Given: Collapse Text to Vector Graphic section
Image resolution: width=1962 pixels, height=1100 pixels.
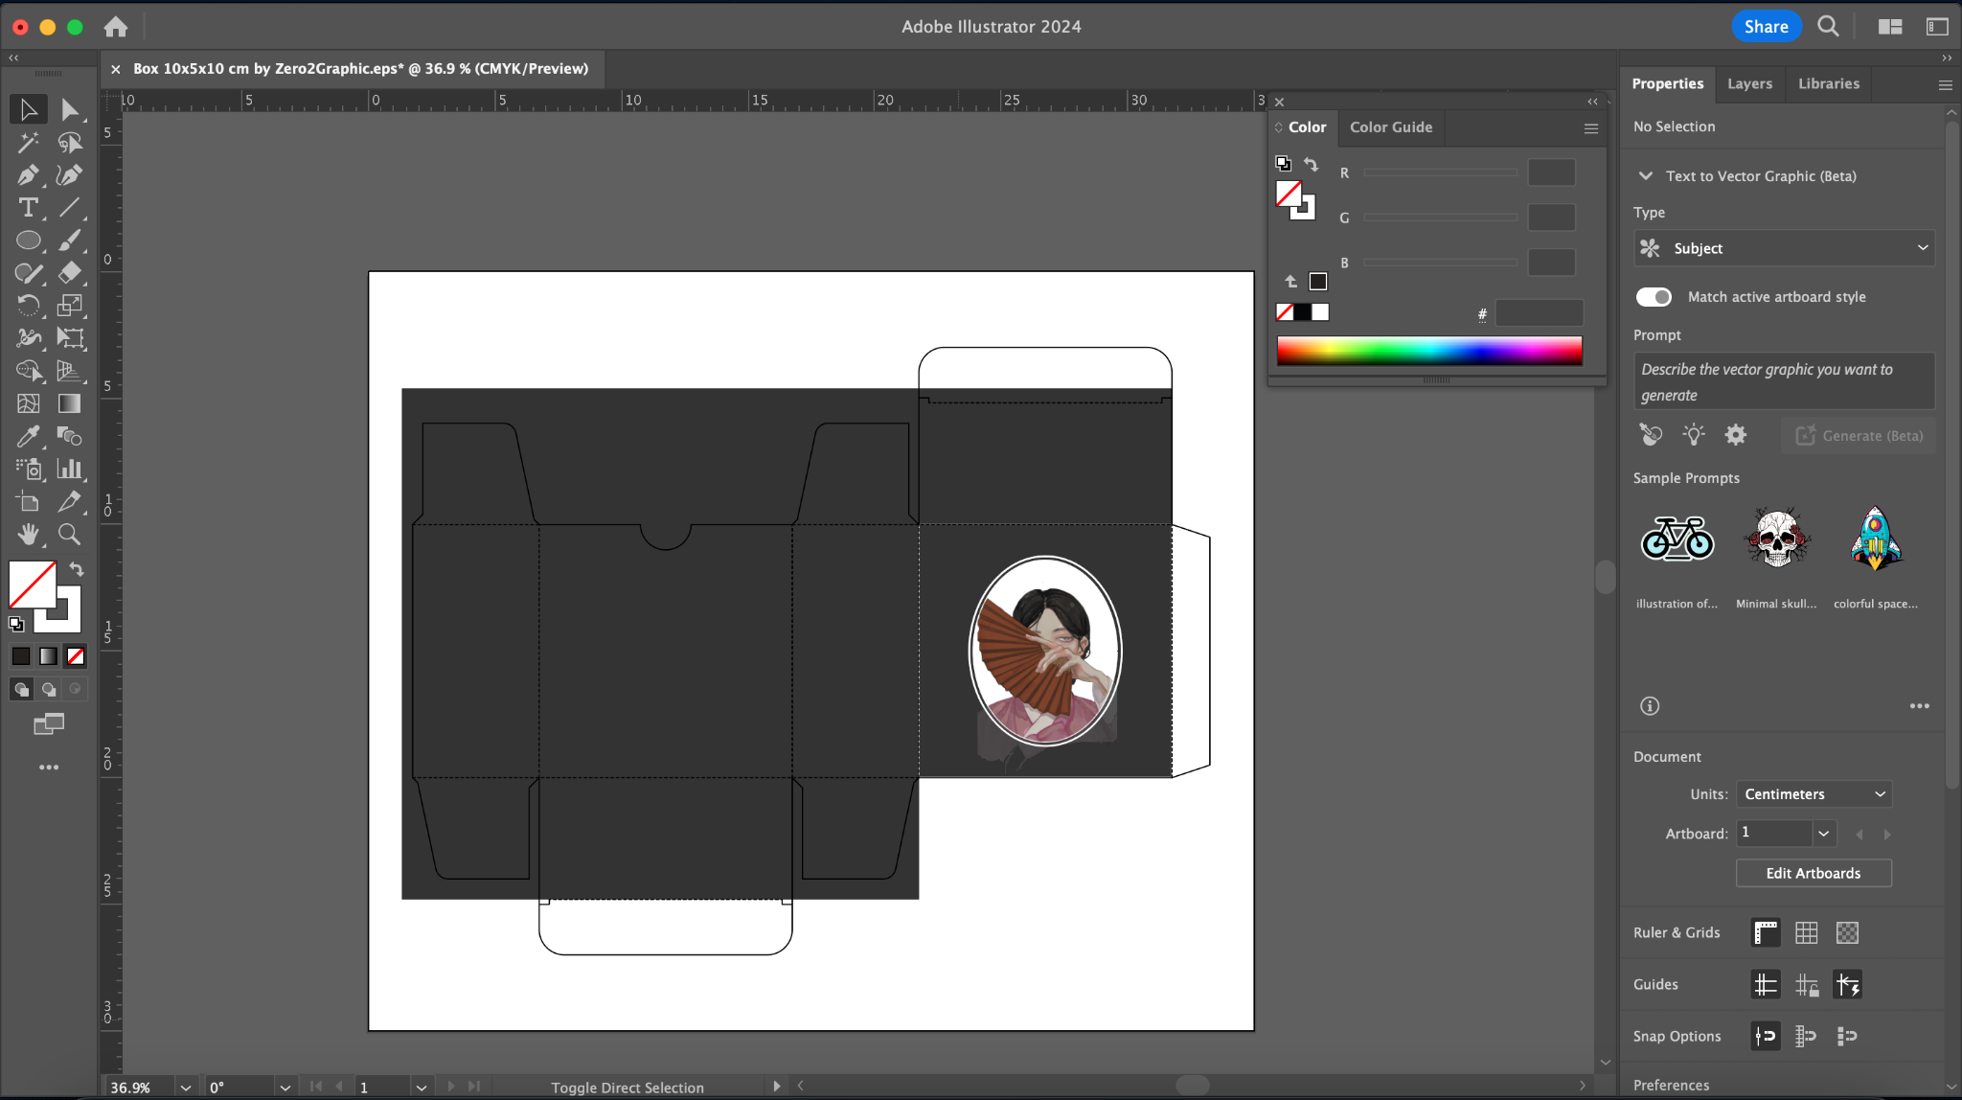Looking at the screenshot, I should pos(1646,176).
